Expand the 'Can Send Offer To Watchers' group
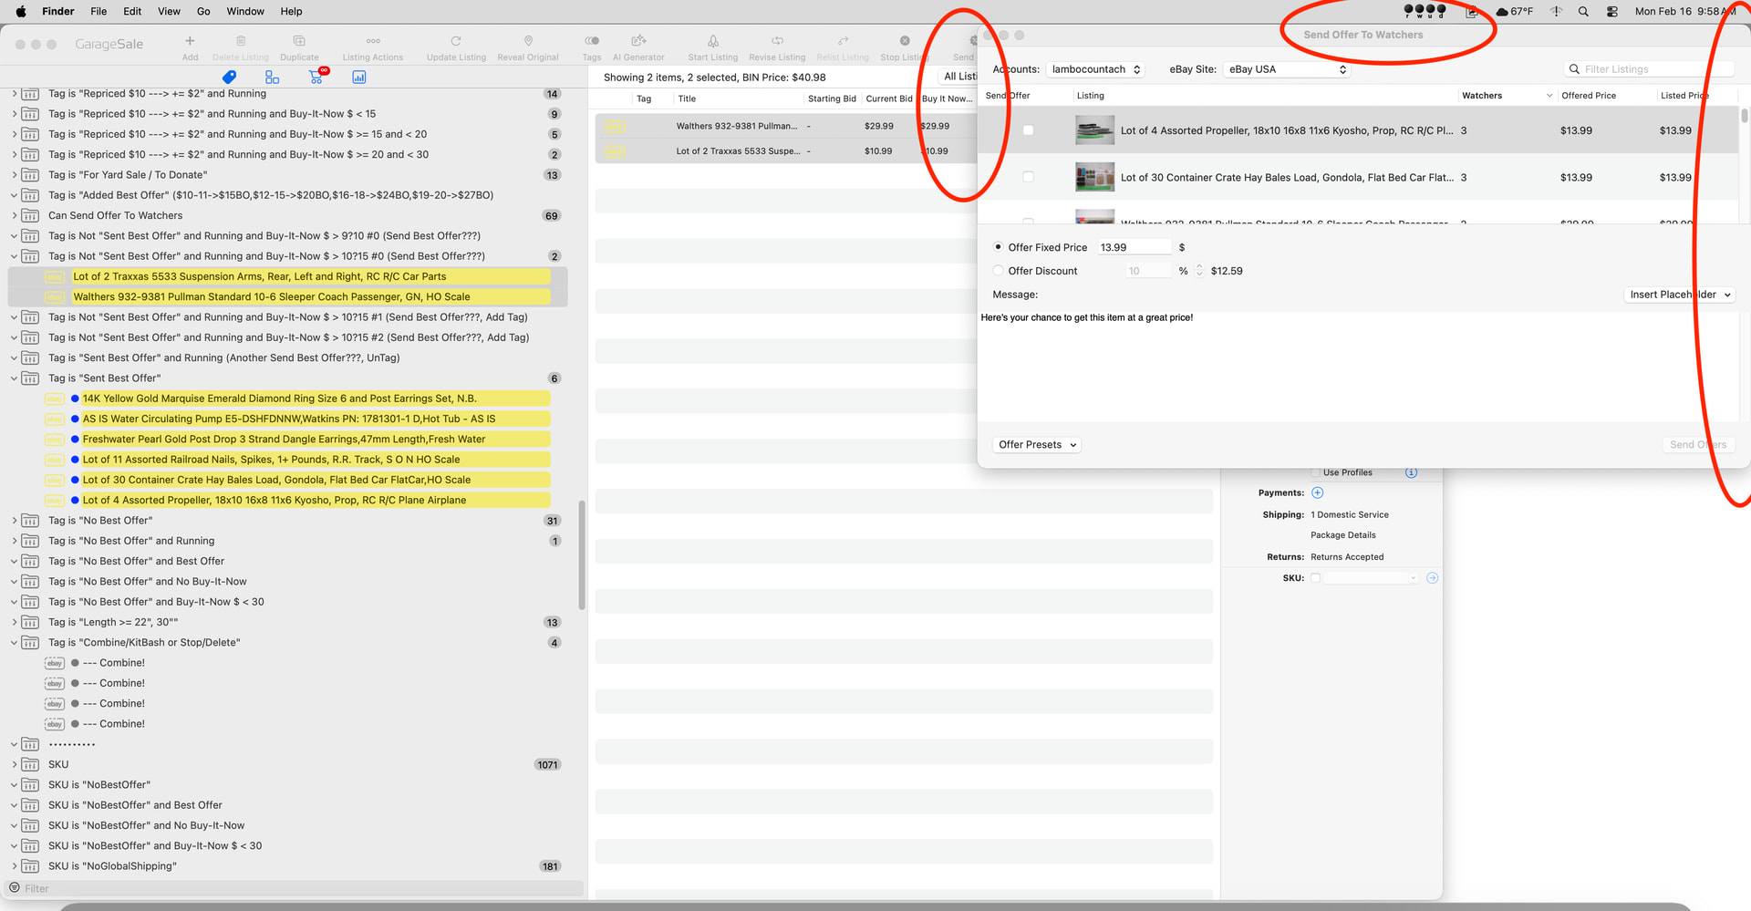This screenshot has height=911, width=1751. (15, 216)
